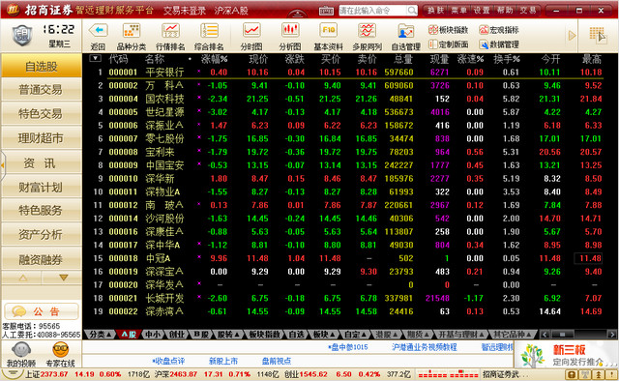The height and width of the screenshot is (381, 619).
Task: Open the 专家在线 expert online icon
Action: pyautogui.click(x=60, y=350)
